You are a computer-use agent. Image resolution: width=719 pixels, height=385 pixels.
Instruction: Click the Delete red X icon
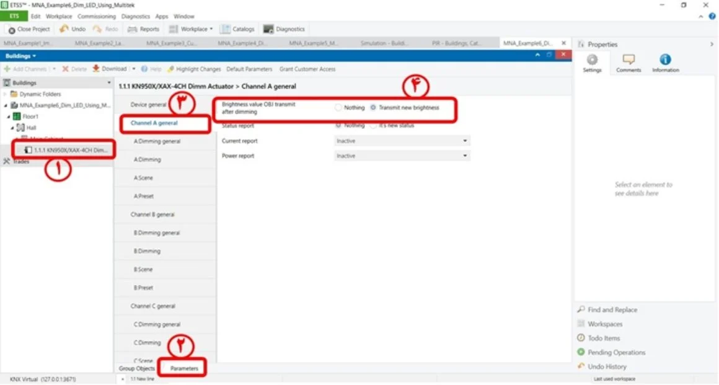(66, 69)
